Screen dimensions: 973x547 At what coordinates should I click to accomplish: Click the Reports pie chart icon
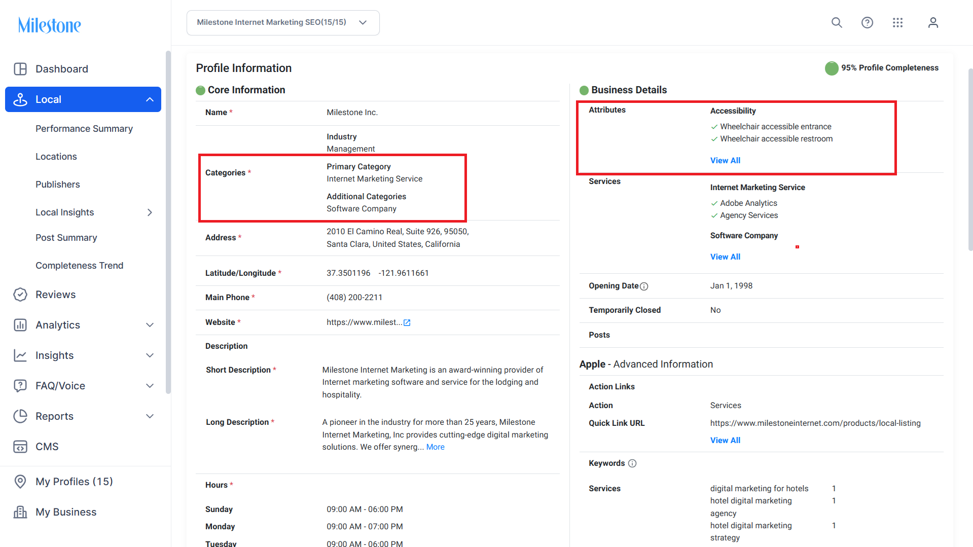pos(20,416)
